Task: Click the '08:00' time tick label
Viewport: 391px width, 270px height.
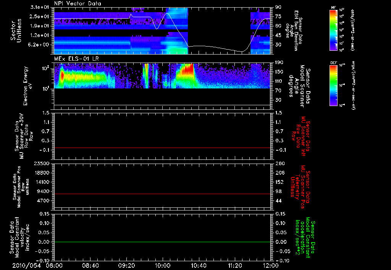Action: [54, 265]
